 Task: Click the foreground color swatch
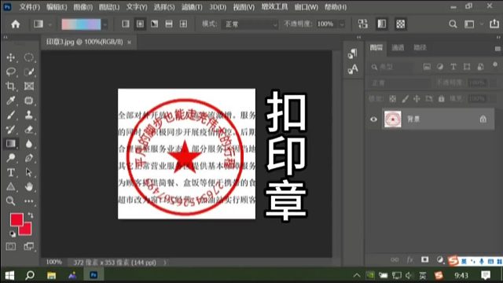click(x=17, y=219)
